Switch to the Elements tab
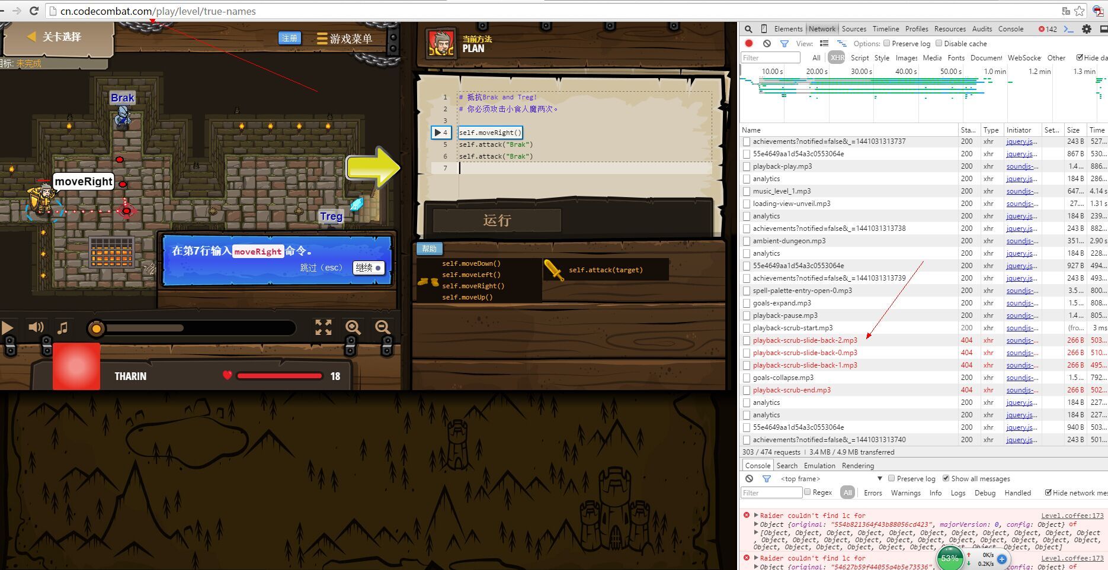 click(788, 29)
